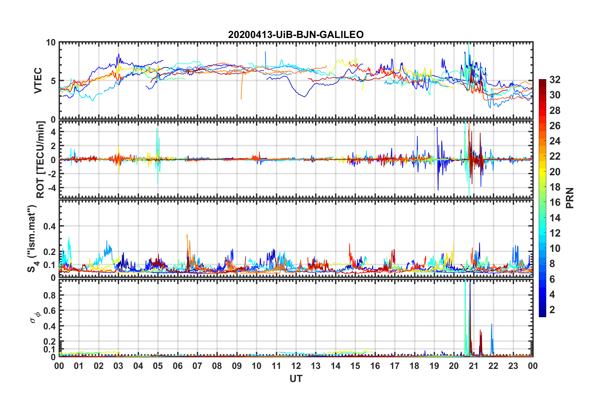Click x-axis tick label 06
The width and height of the screenshot is (592, 396).
point(177,366)
